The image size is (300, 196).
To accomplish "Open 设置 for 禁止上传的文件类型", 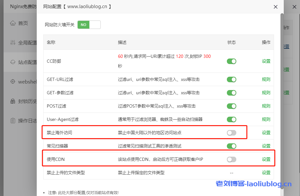I will click(x=266, y=173).
